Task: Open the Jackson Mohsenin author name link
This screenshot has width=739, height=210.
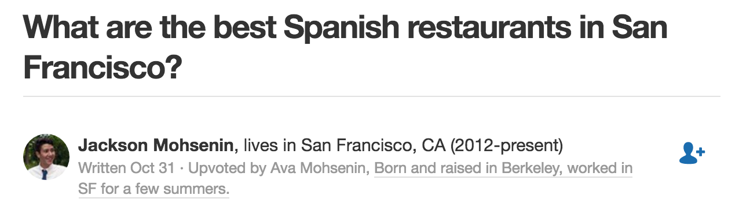Action: coord(158,145)
